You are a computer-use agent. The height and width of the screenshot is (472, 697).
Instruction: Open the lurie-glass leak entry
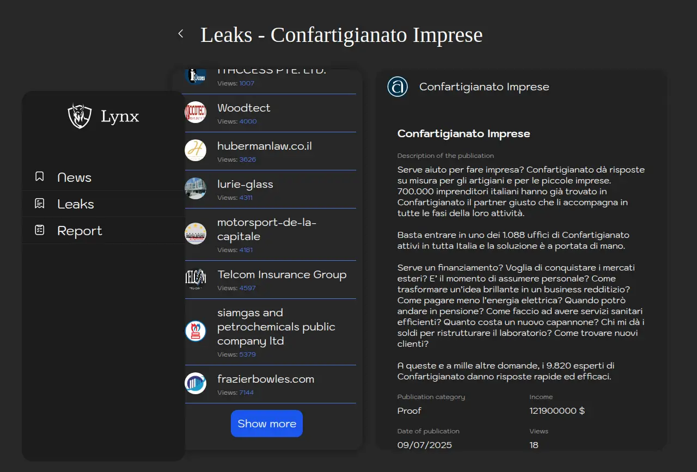245,185
